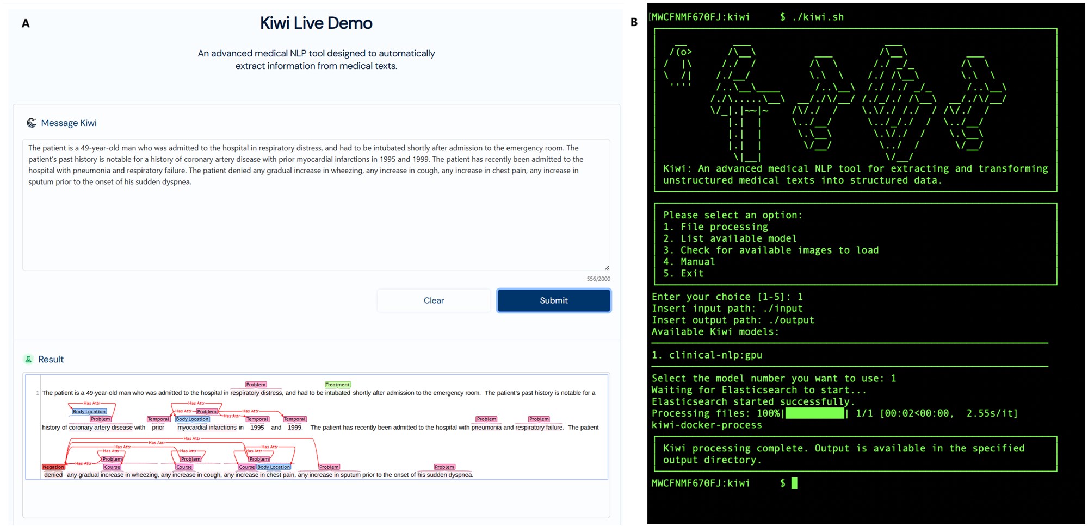Viewport: 1088px width, 528px height.
Task: Click 'Please select an option:' terminal line
Action: pos(733,215)
